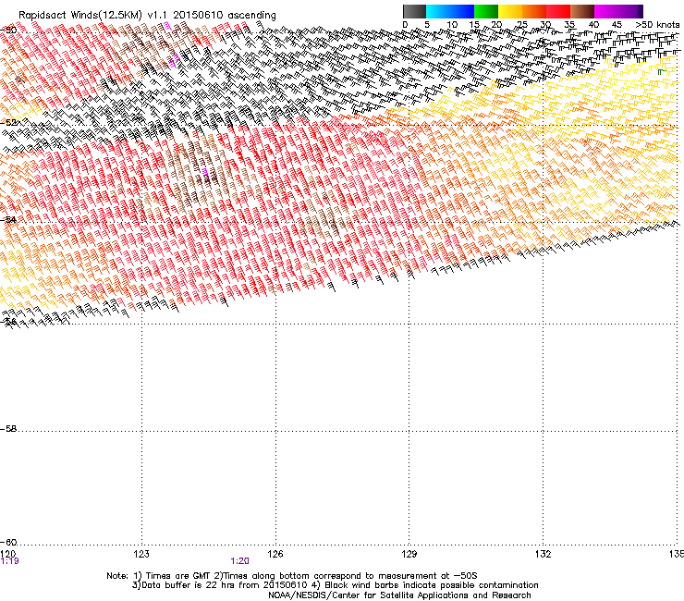This screenshot has height=601, width=684.
Task: Click the legend label '25'
Action: (521, 25)
